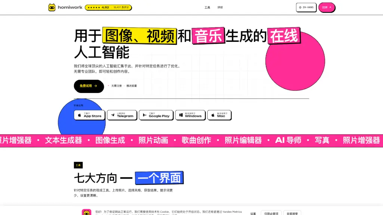This screenshot has height=215, width=383.
Task: Select 照片动画 in the pink ticker
Action: [153, 140]
